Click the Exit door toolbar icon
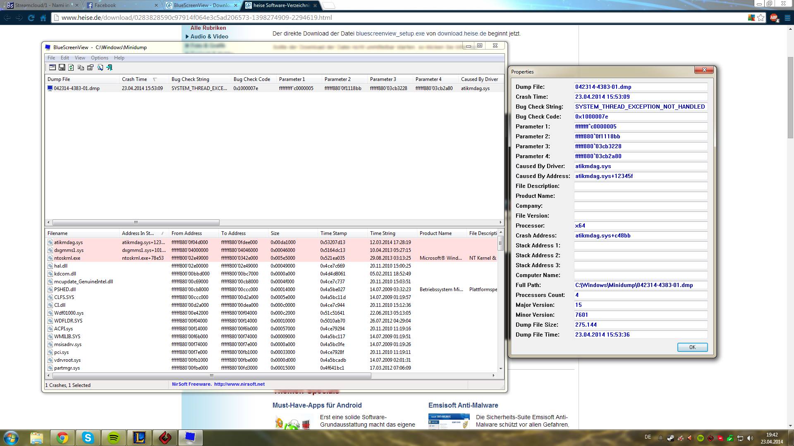 click(x=110, y=67)
